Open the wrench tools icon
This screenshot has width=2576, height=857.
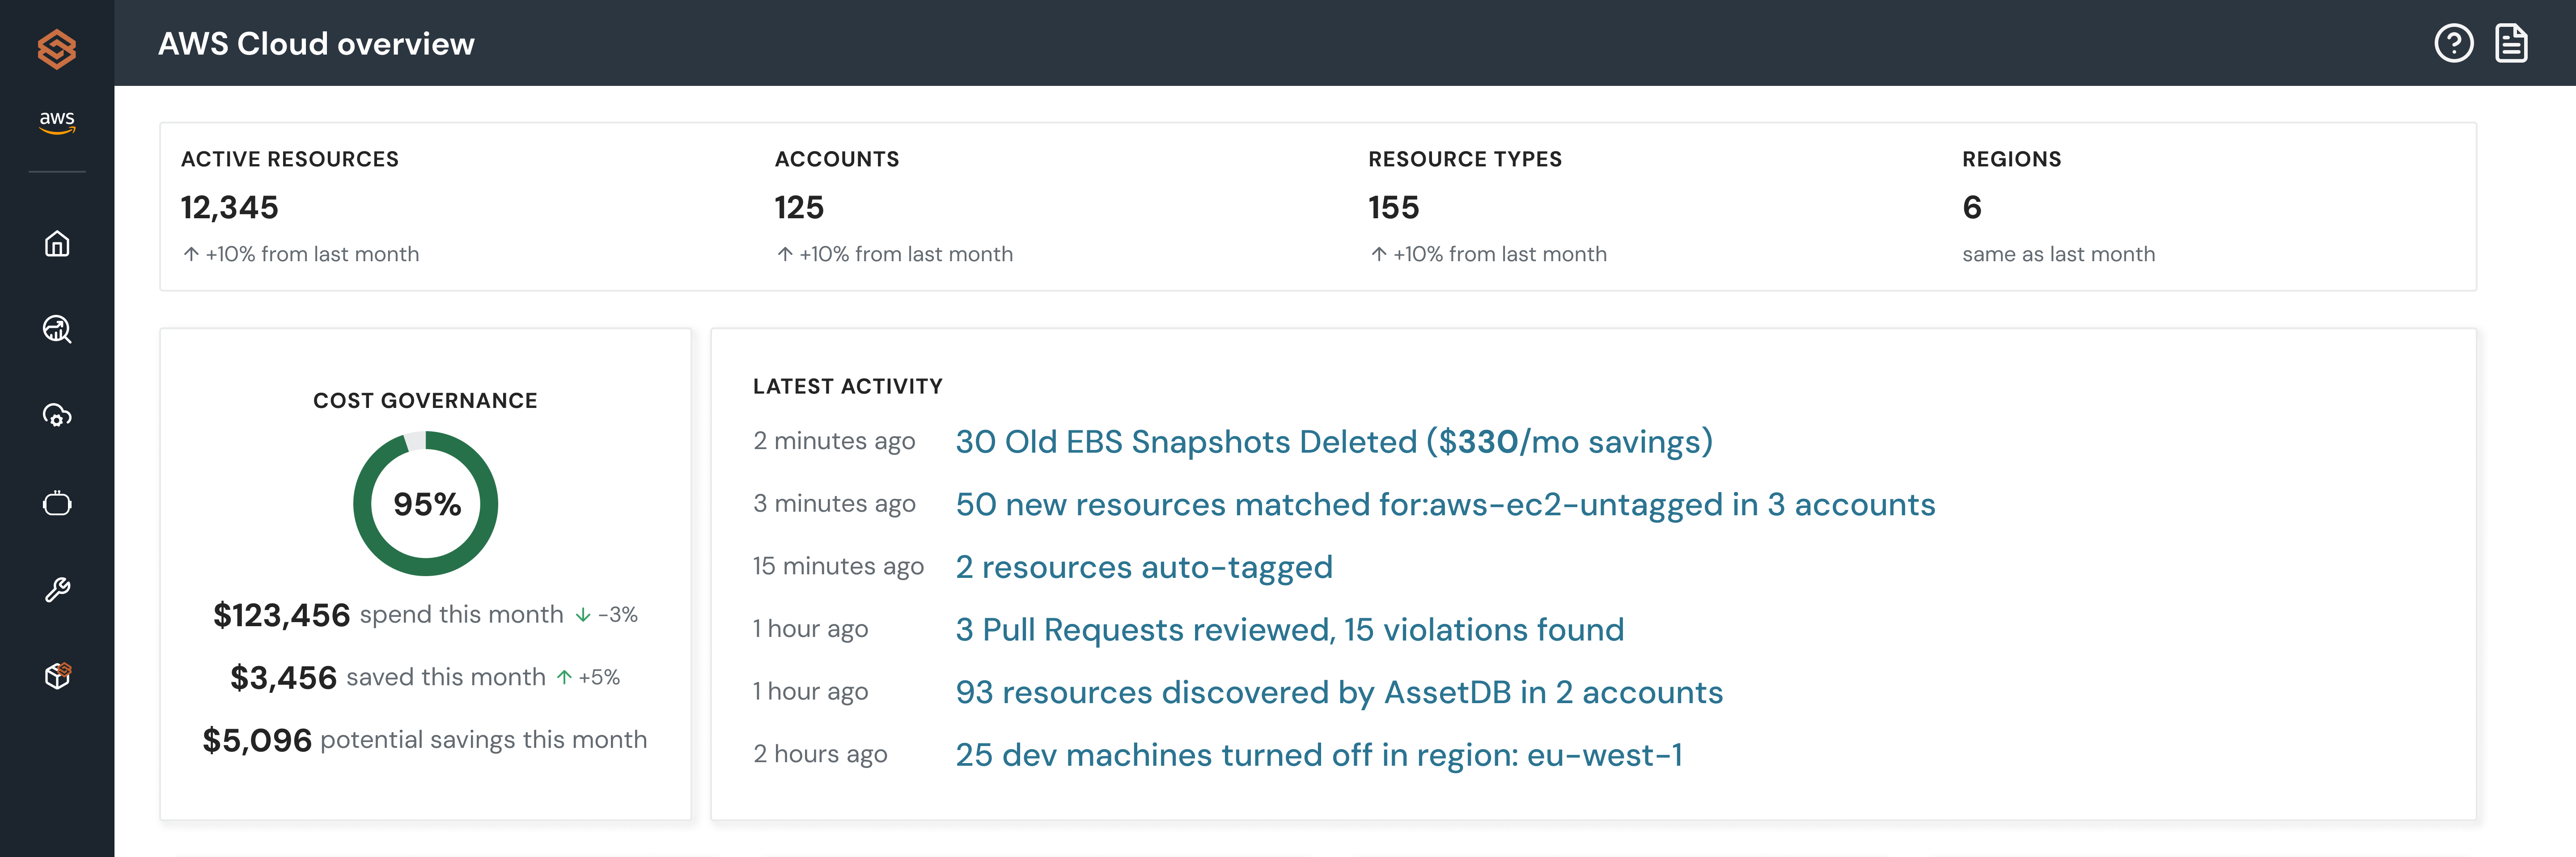57,590
